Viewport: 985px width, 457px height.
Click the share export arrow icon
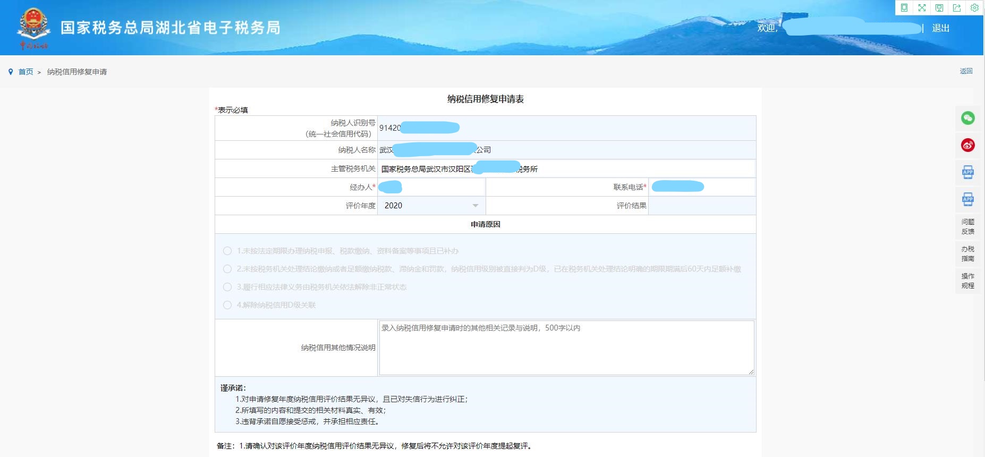[957, 7]
